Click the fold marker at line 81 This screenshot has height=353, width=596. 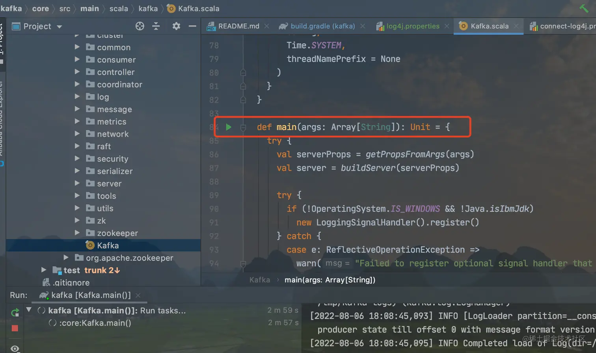click(x=243, y=86)
